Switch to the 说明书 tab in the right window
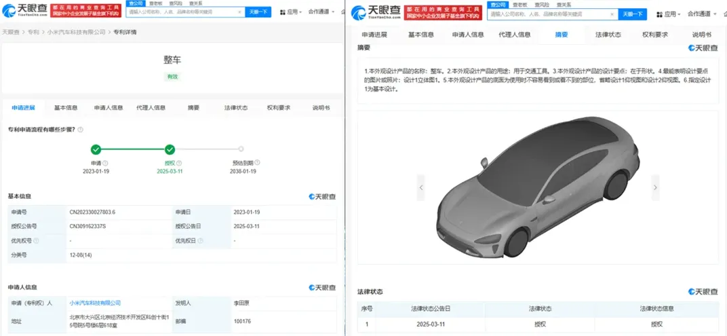 pyautogui.click(x=702, y=35)
